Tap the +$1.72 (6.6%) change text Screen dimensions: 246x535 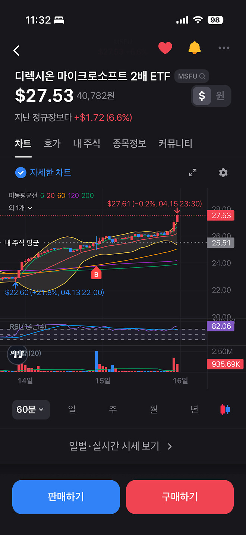103,118
